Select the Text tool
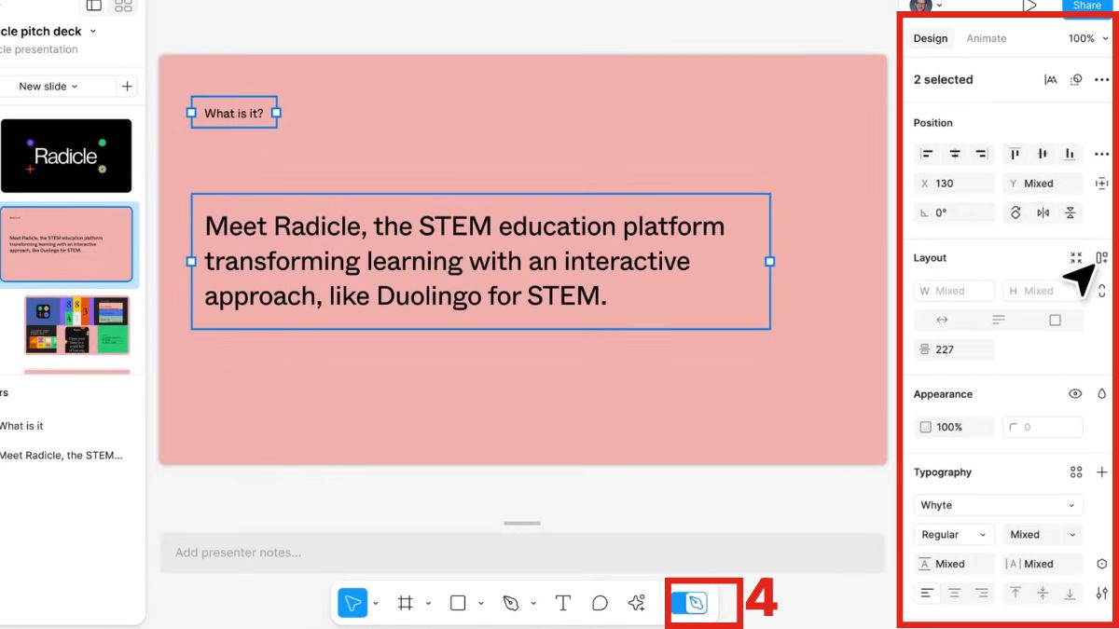 [563, 603]
